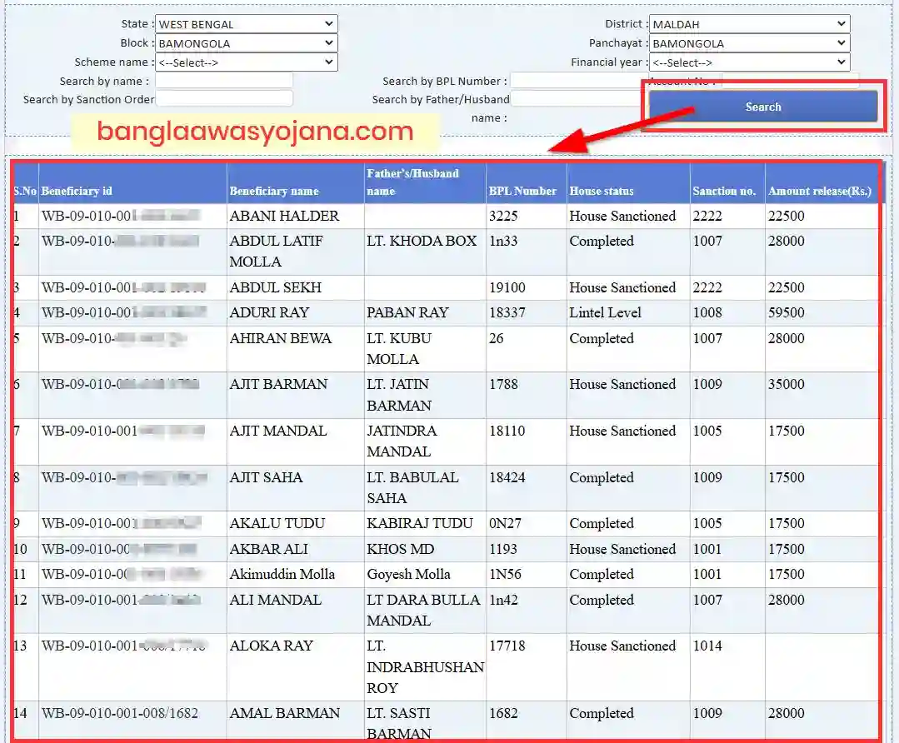Screen dimensions: 899x743
Task: Click father name Goyesh Molla
Action: pyautogui.click(x=409, y=574)
